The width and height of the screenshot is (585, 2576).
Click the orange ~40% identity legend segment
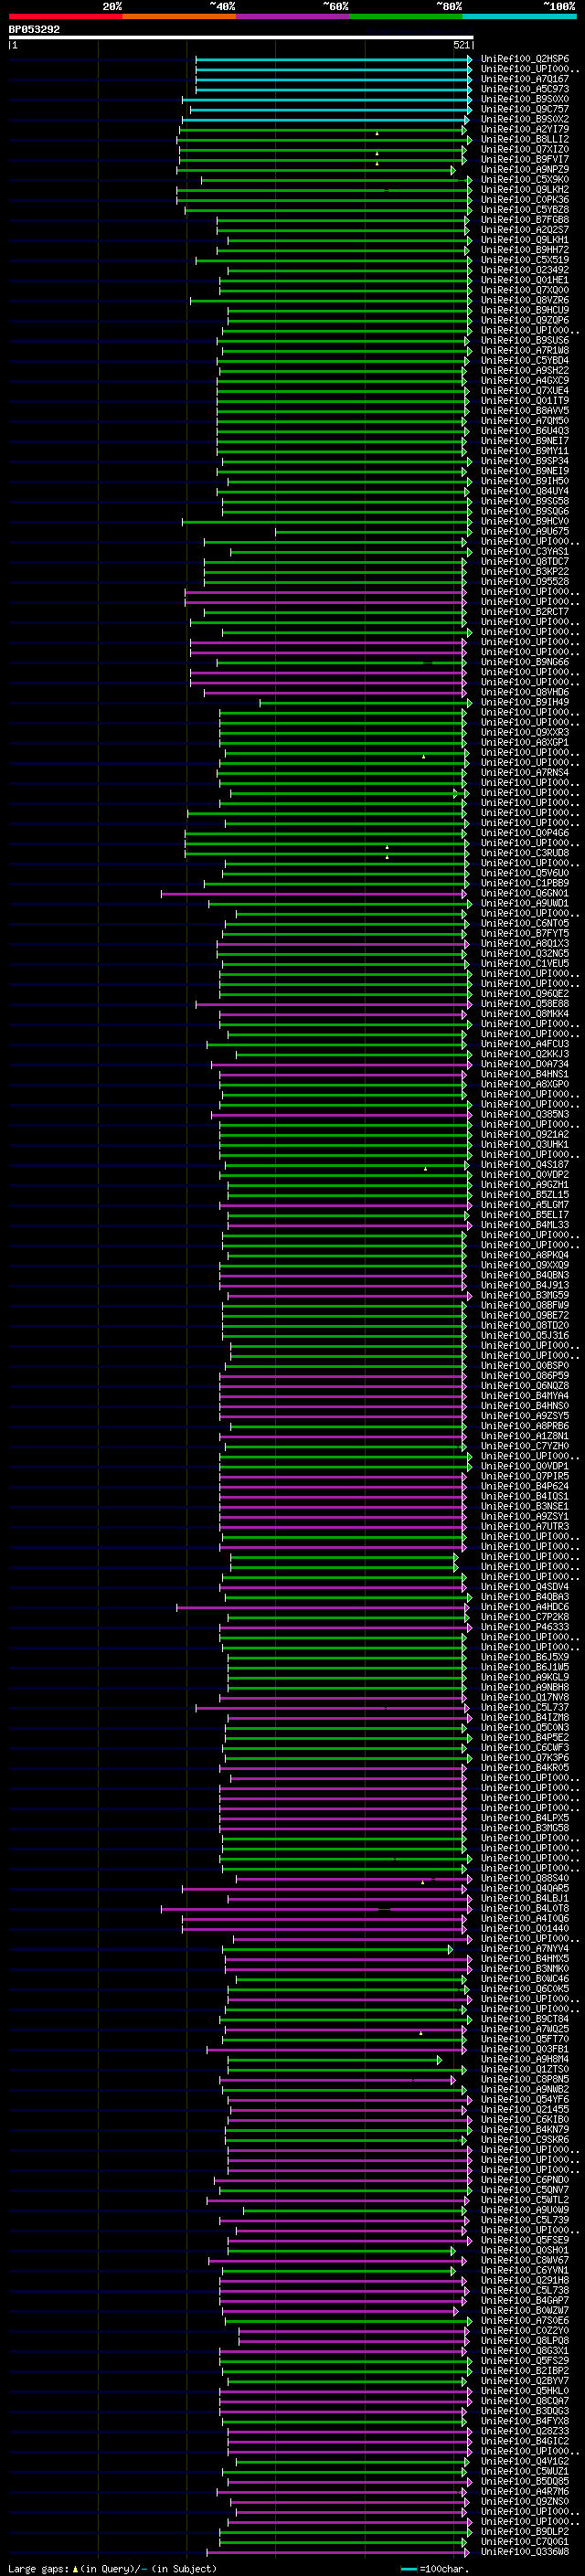click(179, 16)
